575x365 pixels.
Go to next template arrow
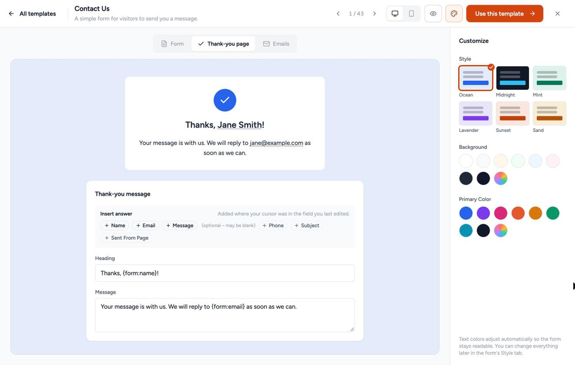click(x=375, y=13)
